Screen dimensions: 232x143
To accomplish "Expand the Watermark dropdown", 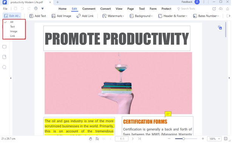I will tap(113, 16).
